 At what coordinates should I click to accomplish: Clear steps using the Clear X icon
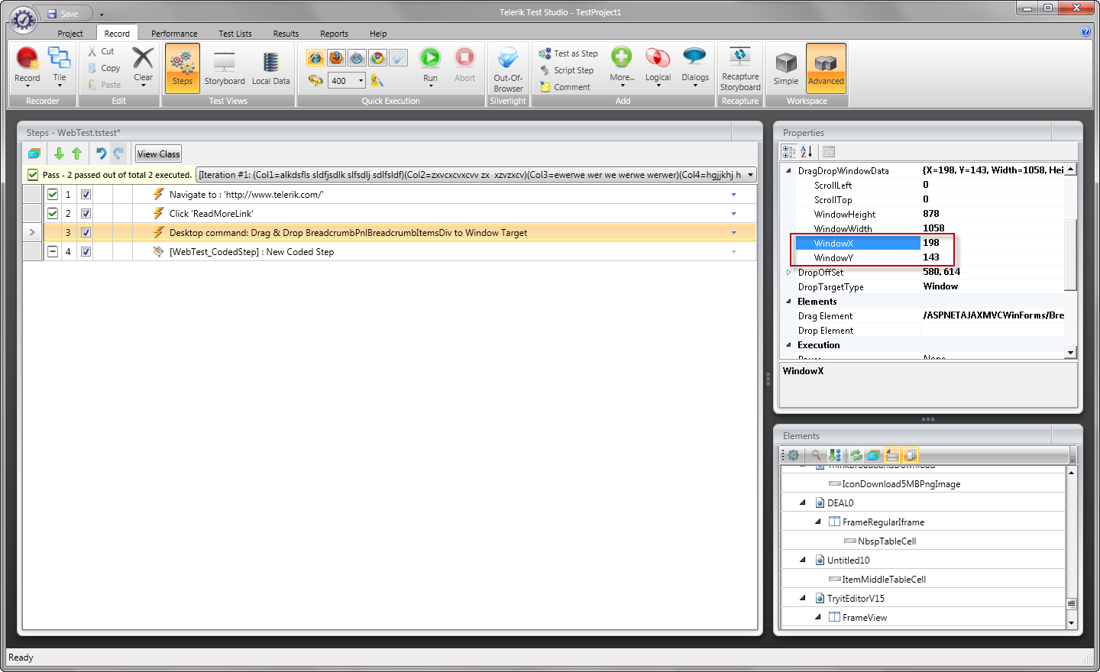tap(143, 58)
